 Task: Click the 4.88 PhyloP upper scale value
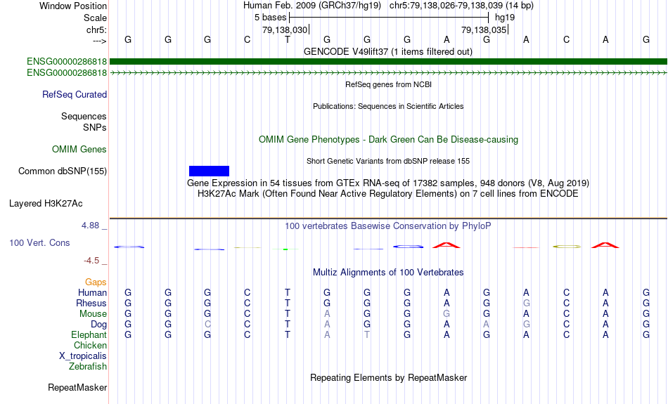tap(90, 226)
